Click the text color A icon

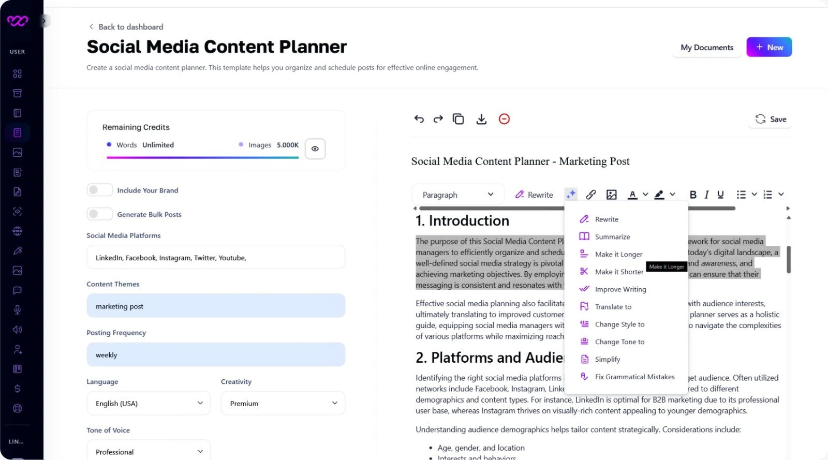[x=632, y=195]
